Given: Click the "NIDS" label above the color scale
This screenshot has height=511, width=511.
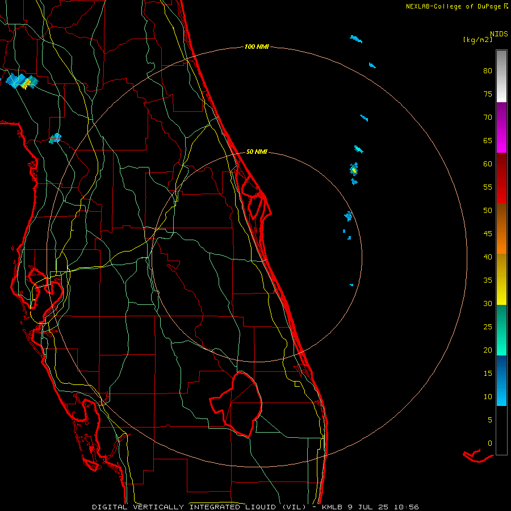Looking at the screenshot, I should (499, 34).
